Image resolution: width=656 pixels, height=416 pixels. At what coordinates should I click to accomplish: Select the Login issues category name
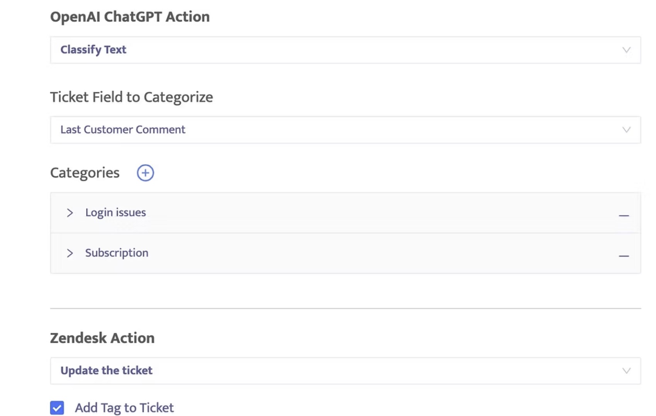tap(116, 213)
